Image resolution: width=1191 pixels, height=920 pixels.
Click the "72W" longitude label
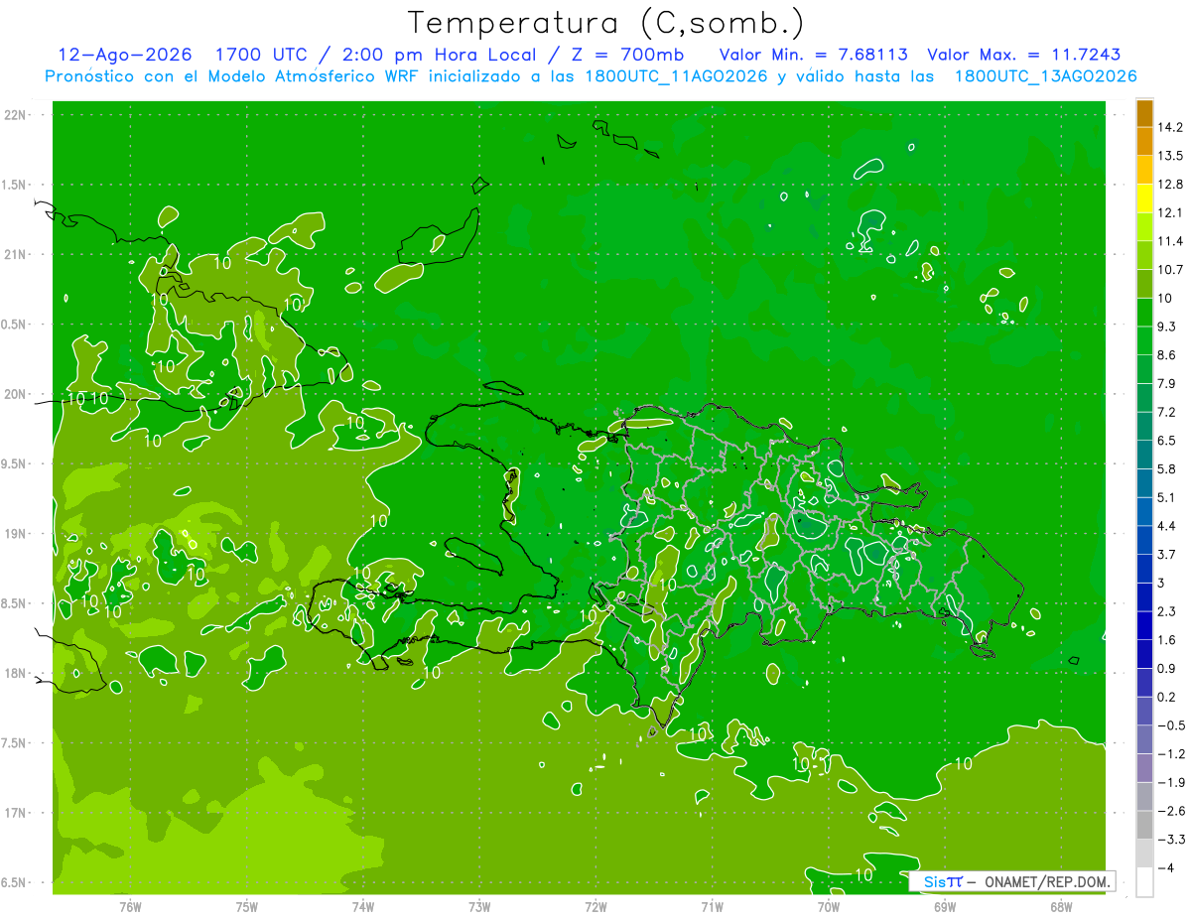[595, 906]
